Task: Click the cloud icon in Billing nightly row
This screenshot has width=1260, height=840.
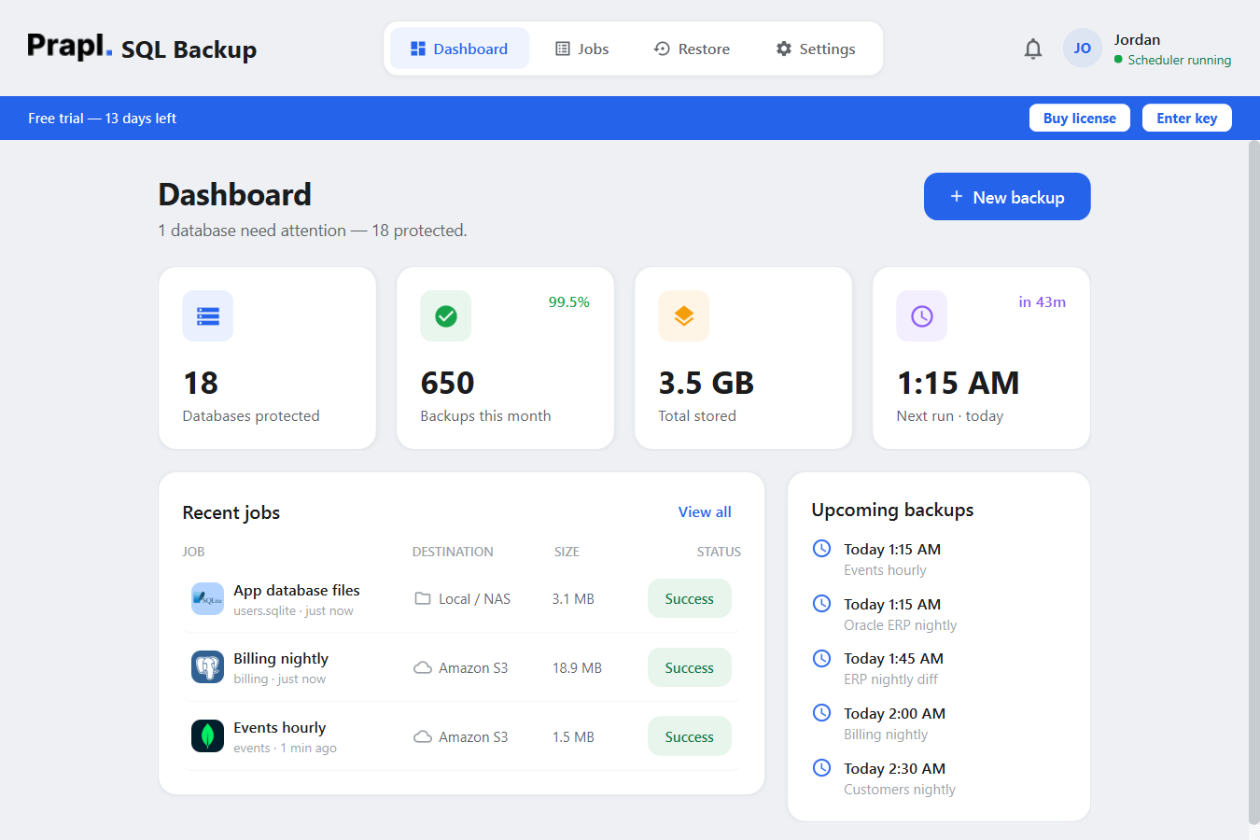Action: [423, 667]
